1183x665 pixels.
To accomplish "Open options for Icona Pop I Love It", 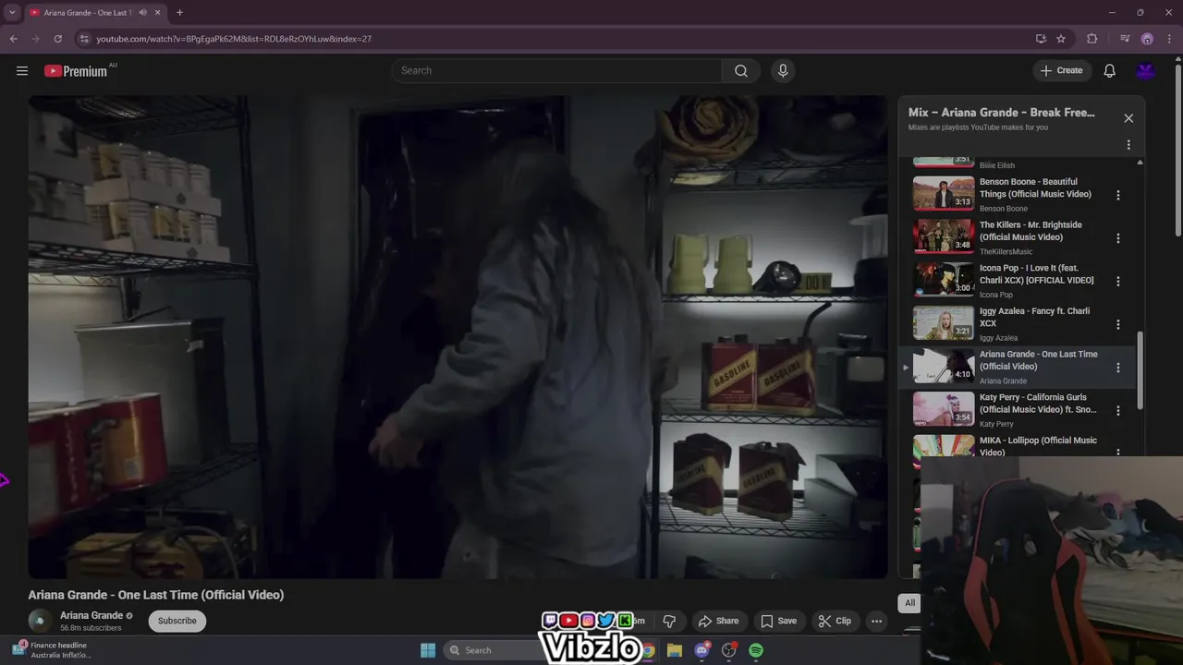I will click(x=1118, y=281).
